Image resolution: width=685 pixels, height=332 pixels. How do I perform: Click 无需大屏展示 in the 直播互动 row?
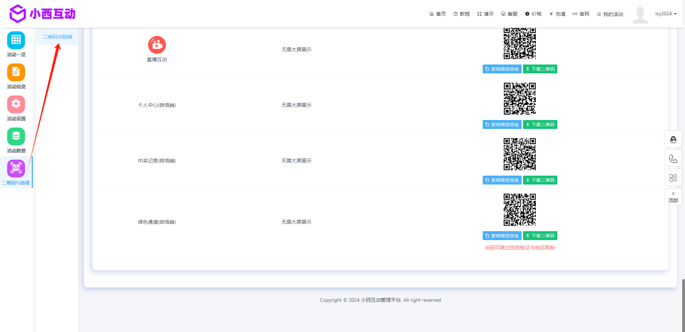(296, 50)
